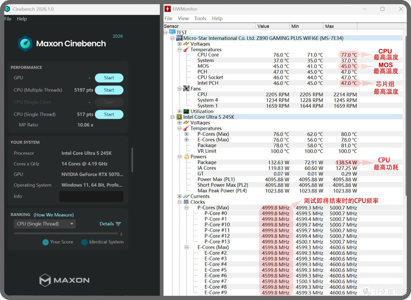
Task: Collapse the Fans node
Action: click(x=180, y=89)
